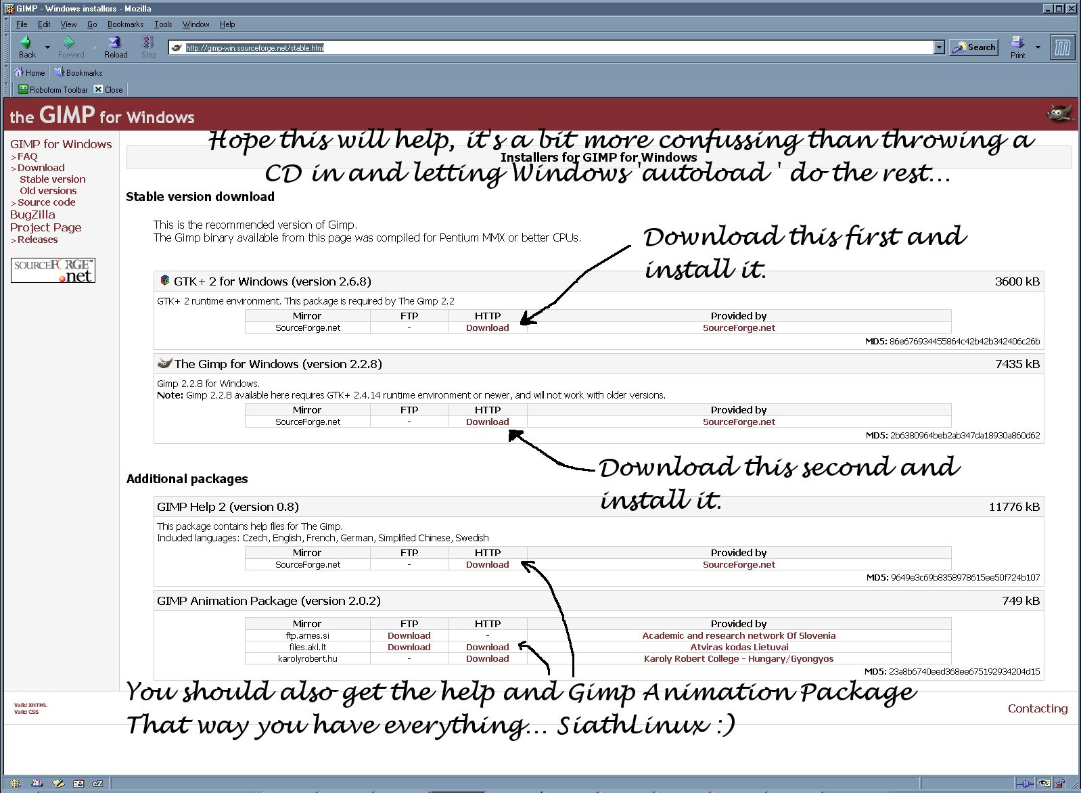Image resolution: width=1081 pixels, height=793 pixels.
Task: Click the GTK+ 2 package cube icon
Action: point(164,280)
